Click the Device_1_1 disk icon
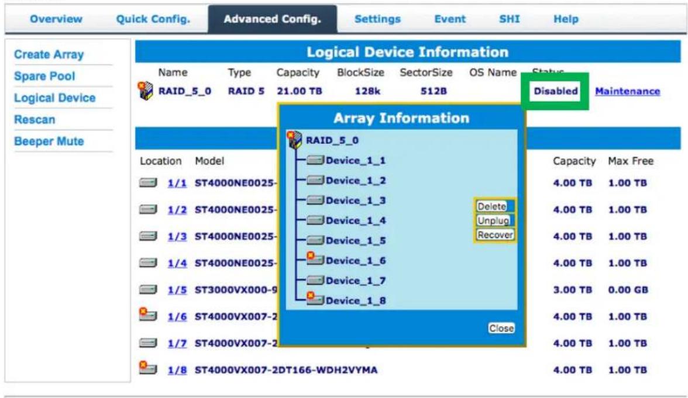Image resolution: width=688 pixels, height=398 pixels. 315,160
